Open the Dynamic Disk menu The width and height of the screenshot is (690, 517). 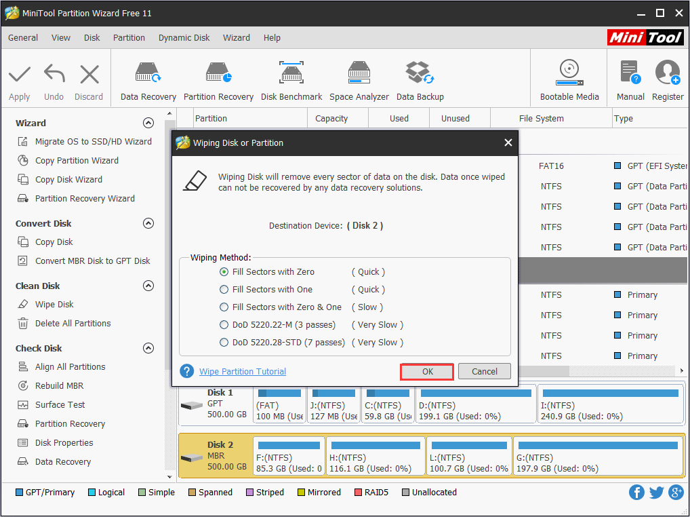pos(184,38)
